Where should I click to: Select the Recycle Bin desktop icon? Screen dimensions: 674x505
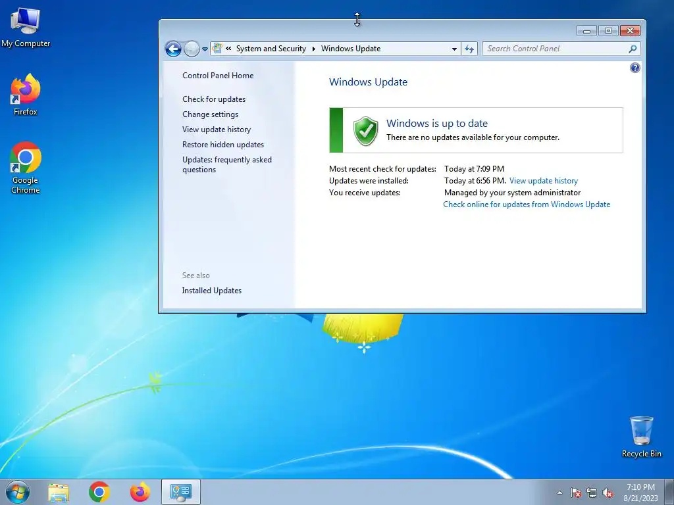(x=641, y=437)
